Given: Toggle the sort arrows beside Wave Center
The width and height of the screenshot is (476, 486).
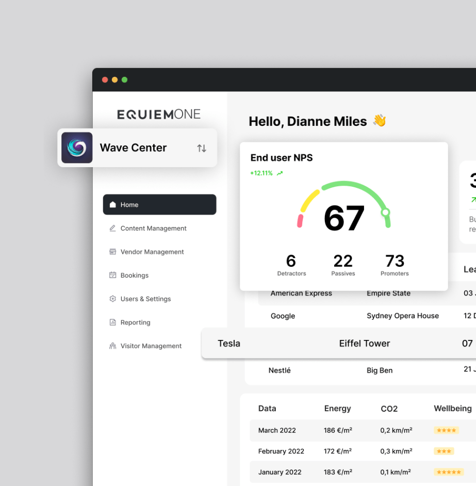Looking at the screenshot, I should click(201, 148).
